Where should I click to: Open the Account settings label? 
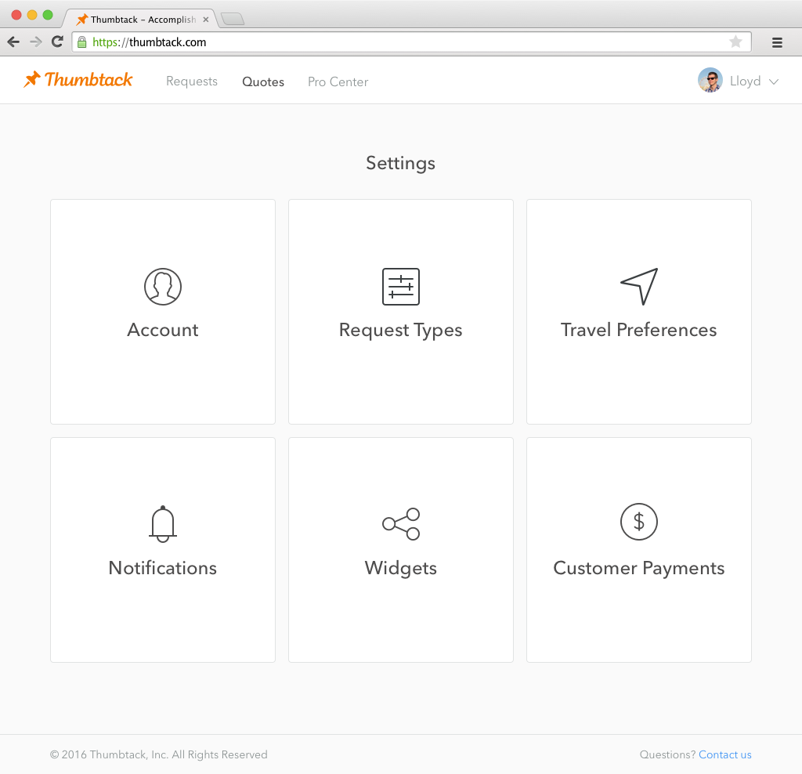163,330
